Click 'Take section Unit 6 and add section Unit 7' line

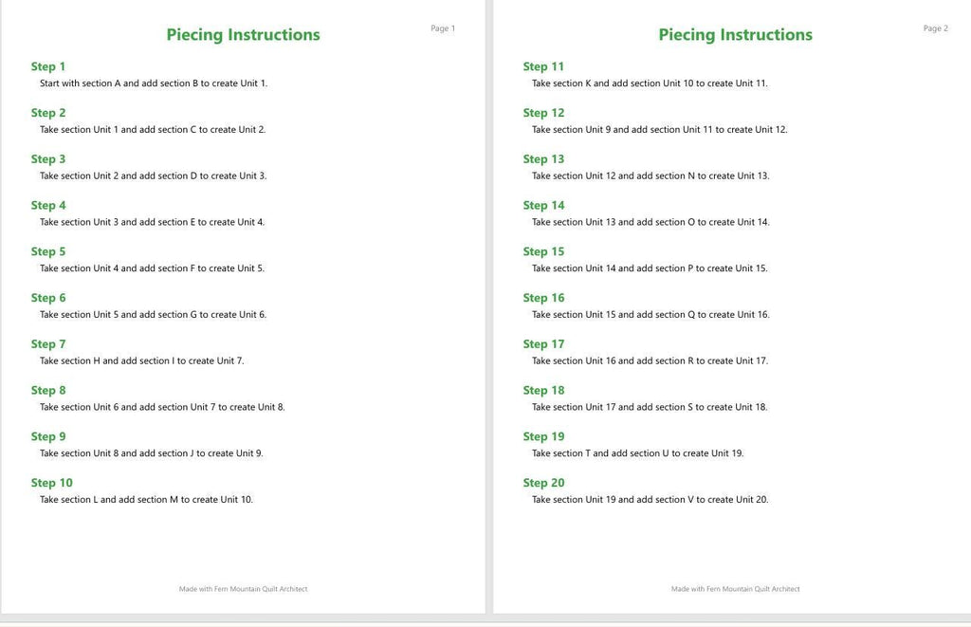tap(162, 407)
